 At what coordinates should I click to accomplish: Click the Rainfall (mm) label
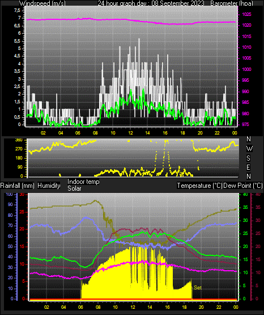17,186
